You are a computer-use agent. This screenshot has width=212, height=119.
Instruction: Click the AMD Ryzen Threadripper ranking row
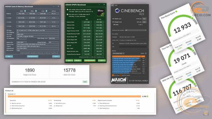[129, 69]
